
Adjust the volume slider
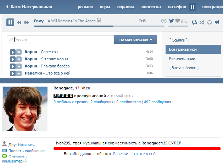pyautogui.click(x=178, y=26)
